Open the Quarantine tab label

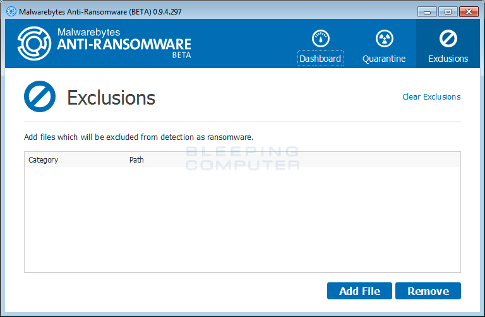pyautogui.click(x=384, y=59)
